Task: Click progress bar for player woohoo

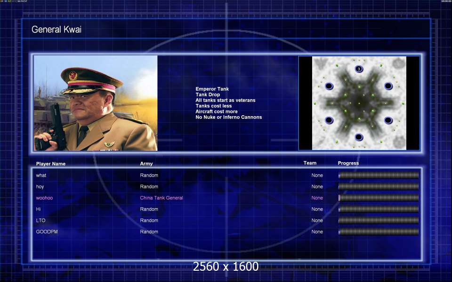Action: [x=379, y=198]
